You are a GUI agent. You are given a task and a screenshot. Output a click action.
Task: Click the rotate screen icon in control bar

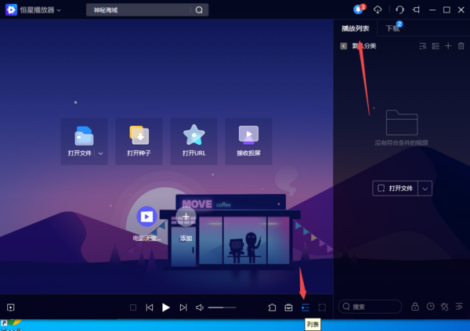pyautogui.click(x=272, y=308)
